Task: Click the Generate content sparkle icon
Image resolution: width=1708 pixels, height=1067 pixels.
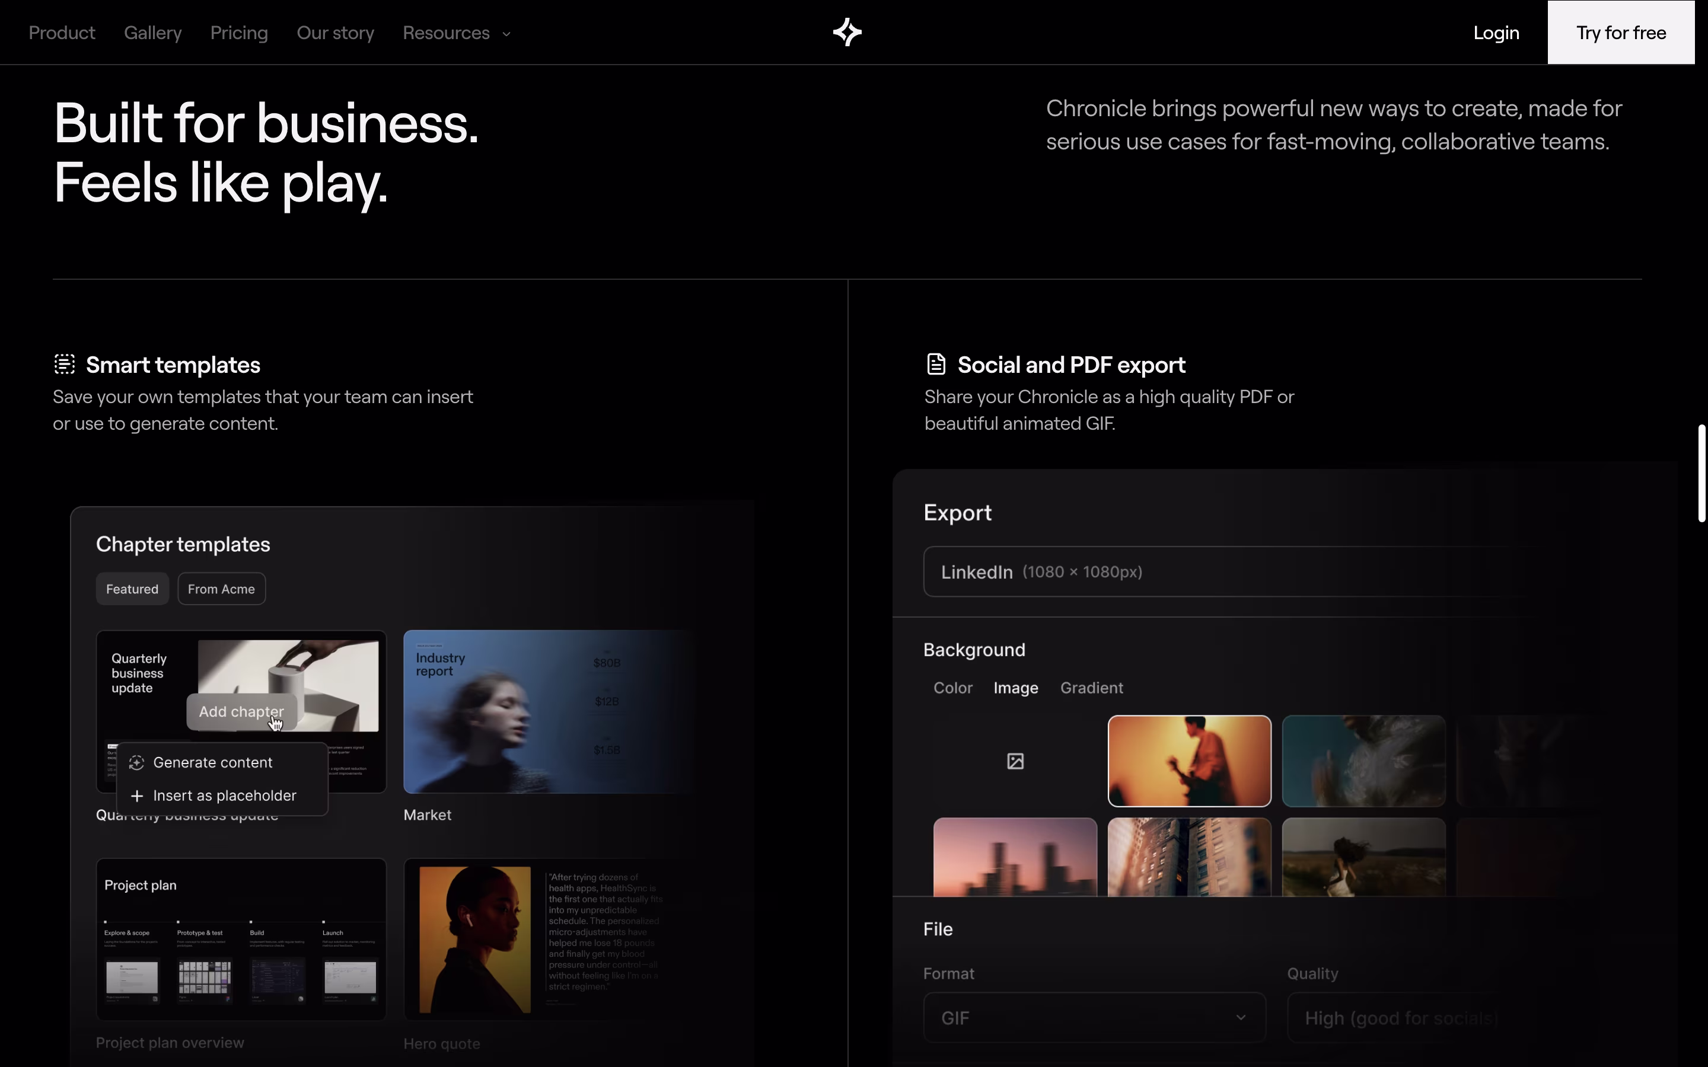Action: [x=137, y=763]
